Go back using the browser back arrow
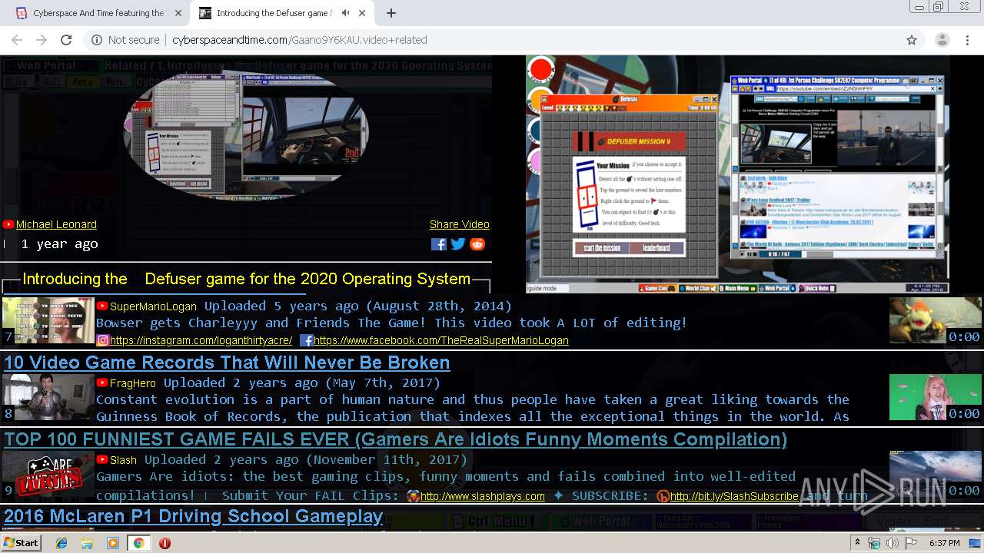This screenshot has height=553, width=984. click(x=17, y=40)
